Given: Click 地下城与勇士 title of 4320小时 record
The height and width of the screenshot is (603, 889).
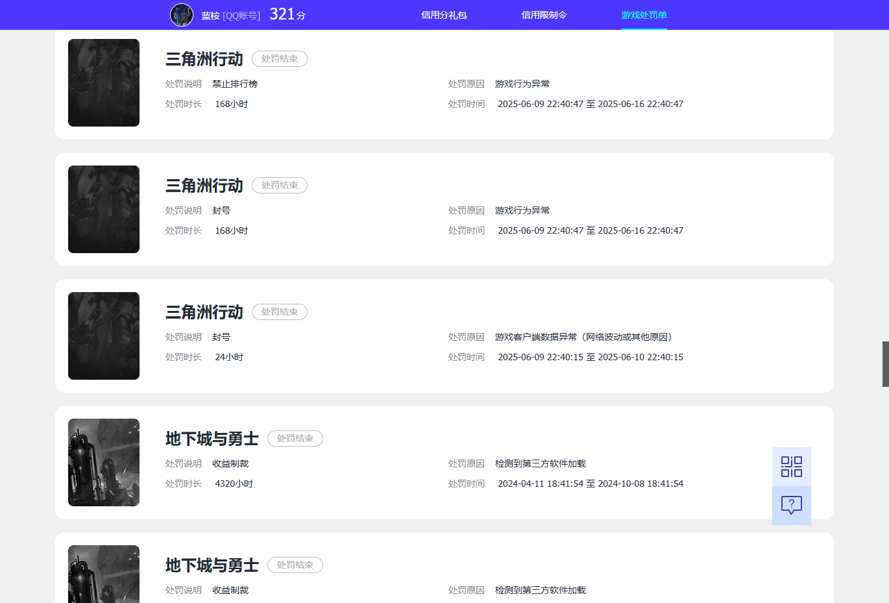Looking at the screenshot, I should pyautogui.click(x=212, y=439).
